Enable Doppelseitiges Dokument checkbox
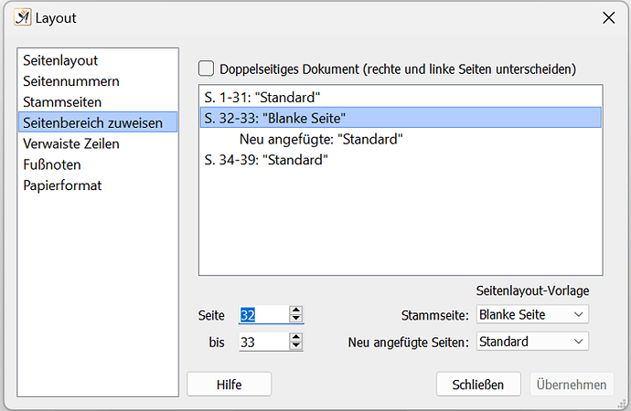The image size is (631, 411). tap(207, 68)
